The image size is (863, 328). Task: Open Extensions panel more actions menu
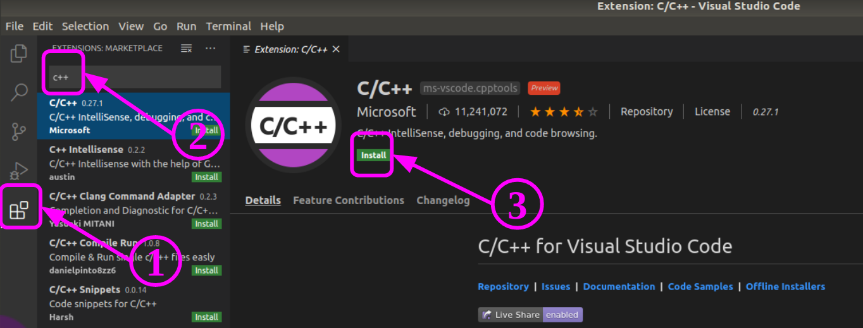(x=211, y=48)
